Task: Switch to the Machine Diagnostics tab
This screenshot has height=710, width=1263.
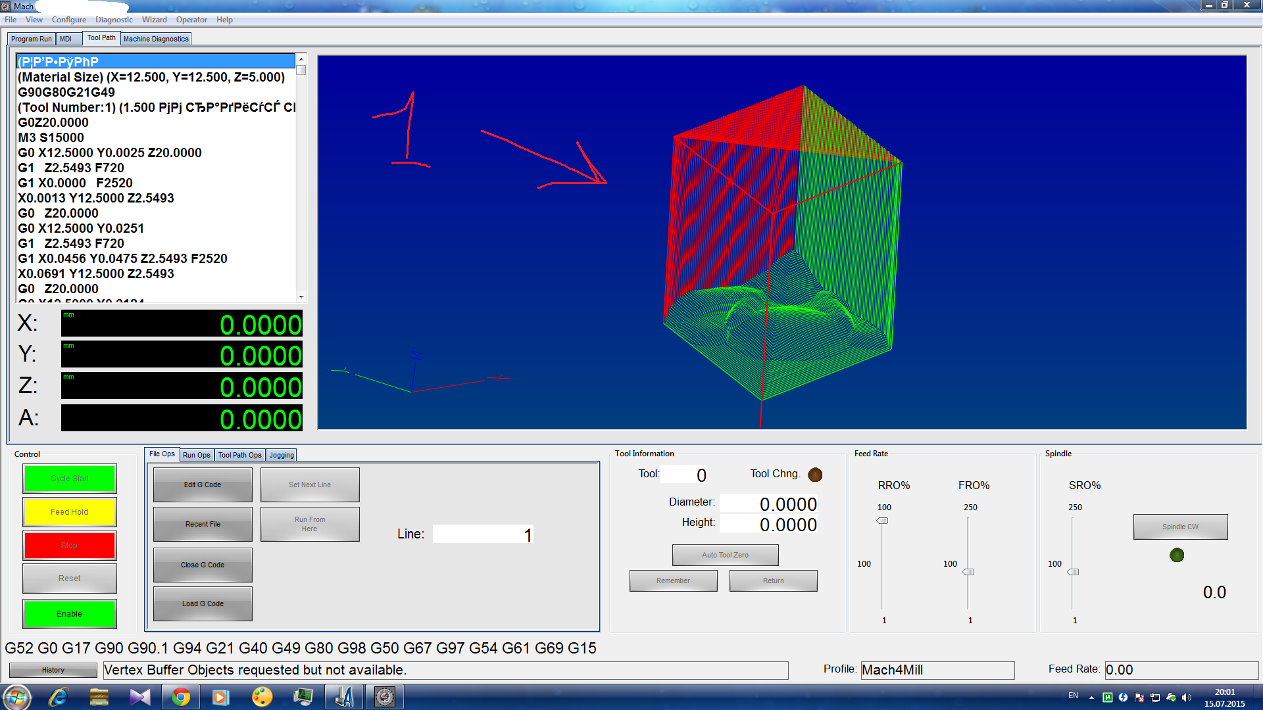Action: tap(156, 39)
